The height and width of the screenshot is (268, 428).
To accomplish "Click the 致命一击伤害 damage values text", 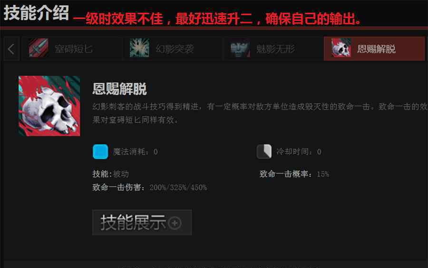I will [178, 188].
